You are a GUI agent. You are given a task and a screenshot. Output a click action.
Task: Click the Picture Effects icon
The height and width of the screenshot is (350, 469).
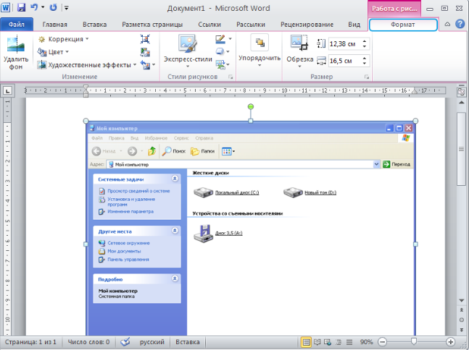tap(220, 51)
